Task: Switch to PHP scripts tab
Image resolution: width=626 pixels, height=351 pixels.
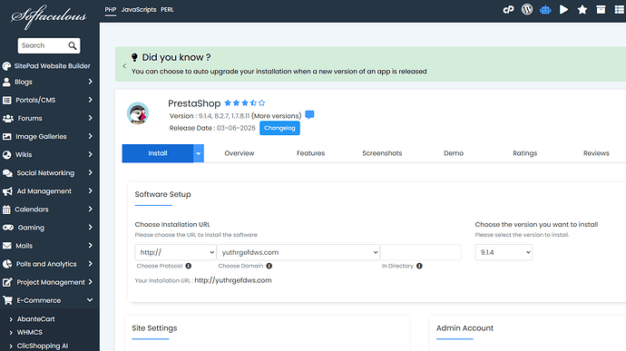Action: pos(111,10)
